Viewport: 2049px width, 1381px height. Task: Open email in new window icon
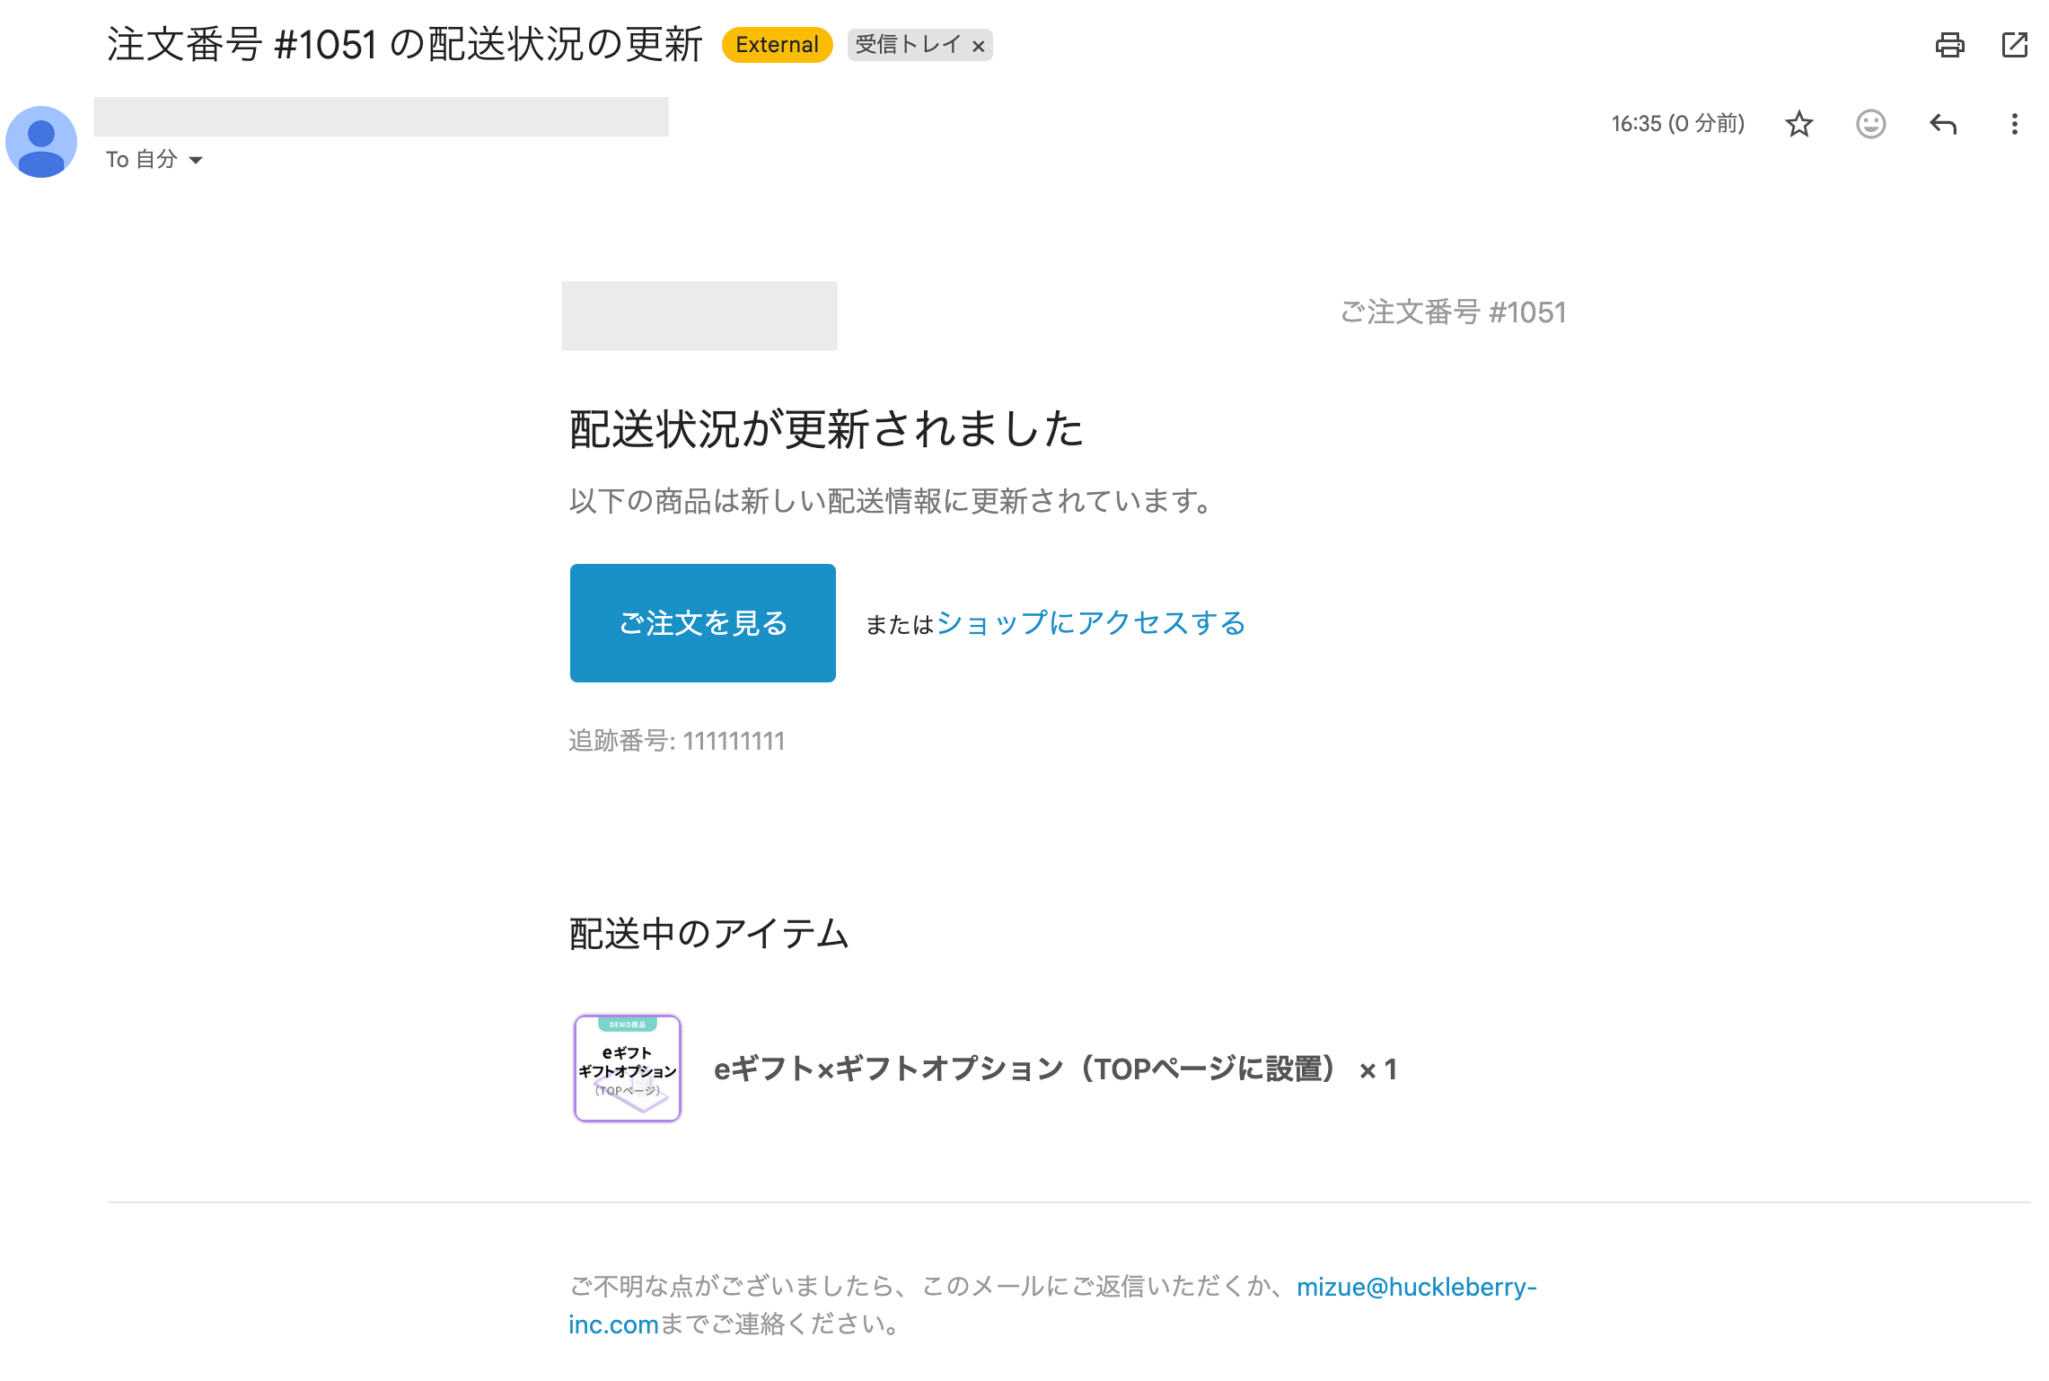(x=2015, y=45)
